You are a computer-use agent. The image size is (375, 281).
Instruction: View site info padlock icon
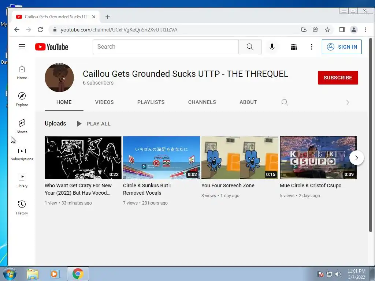(55, 30)
